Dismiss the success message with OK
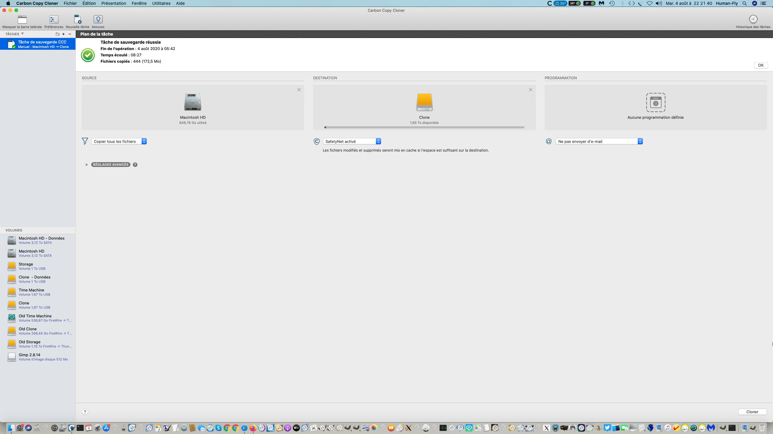773x434 pixels. (x=761, y=65)
